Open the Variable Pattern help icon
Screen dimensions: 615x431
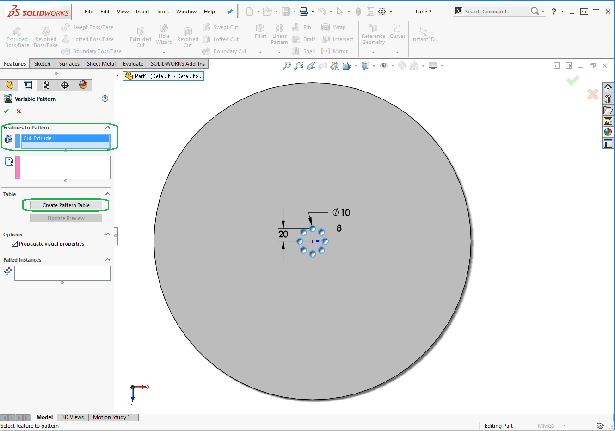pos(105,99)
